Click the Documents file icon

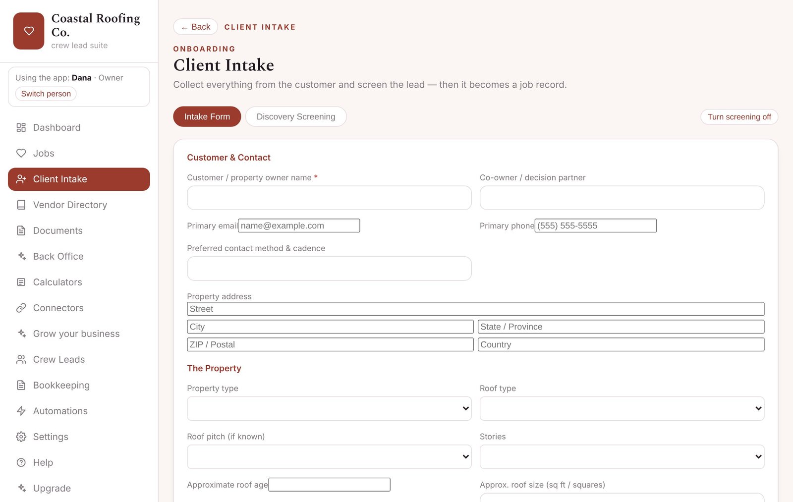point(21,230)
